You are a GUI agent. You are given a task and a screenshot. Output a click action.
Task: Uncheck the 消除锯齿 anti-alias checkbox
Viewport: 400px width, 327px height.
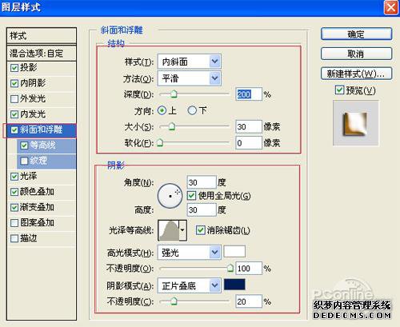coord(200,230)
